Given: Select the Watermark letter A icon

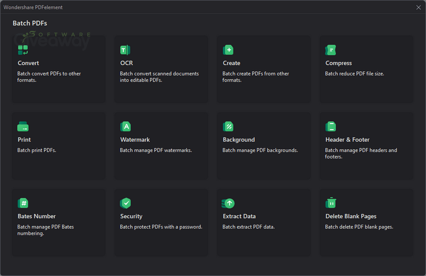Looking at the screenshot, I should (126, 126).
